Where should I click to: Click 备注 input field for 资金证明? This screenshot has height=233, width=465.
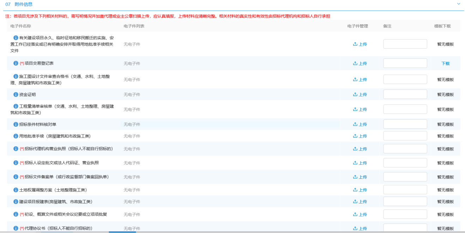[405, 94]
